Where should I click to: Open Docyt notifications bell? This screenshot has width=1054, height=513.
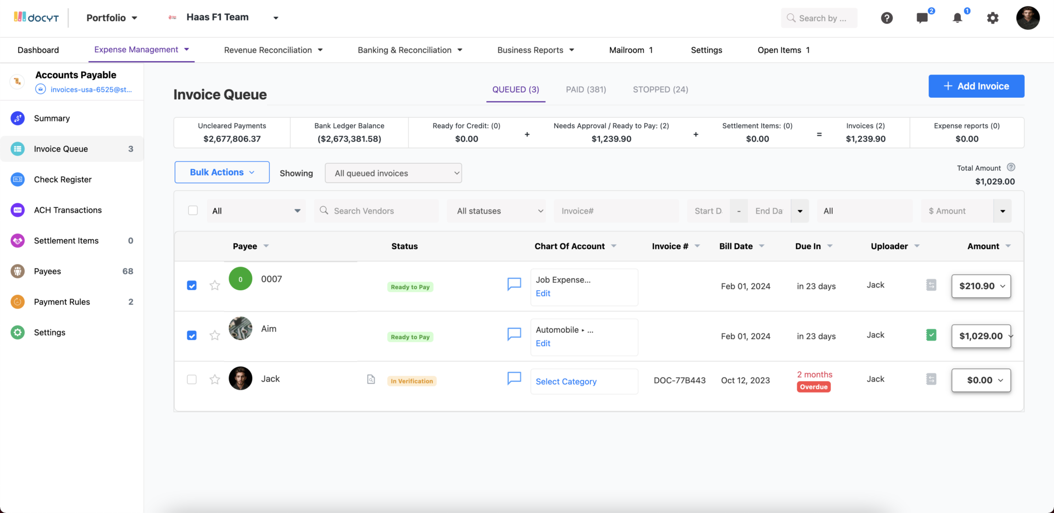coord(957,17)
